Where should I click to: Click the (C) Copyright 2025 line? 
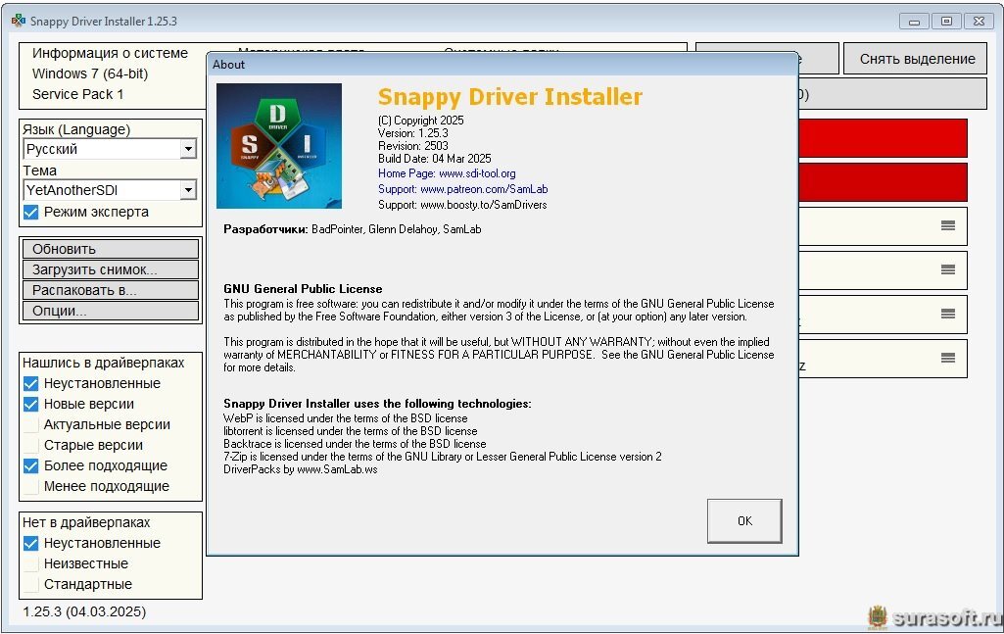pyautogui.click(x=420, y=121)
